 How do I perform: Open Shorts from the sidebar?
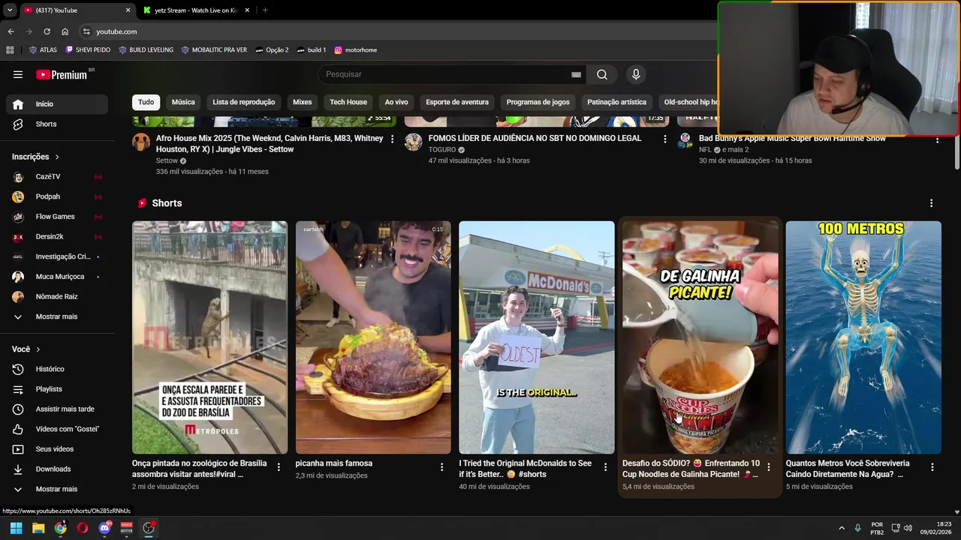pyautogui.click(x=57, y=124)
